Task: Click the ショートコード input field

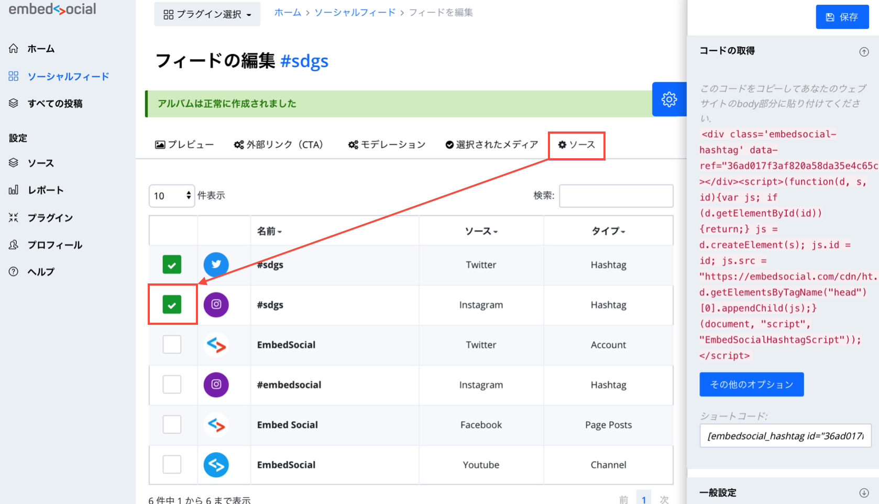Action: pos(785,436)
